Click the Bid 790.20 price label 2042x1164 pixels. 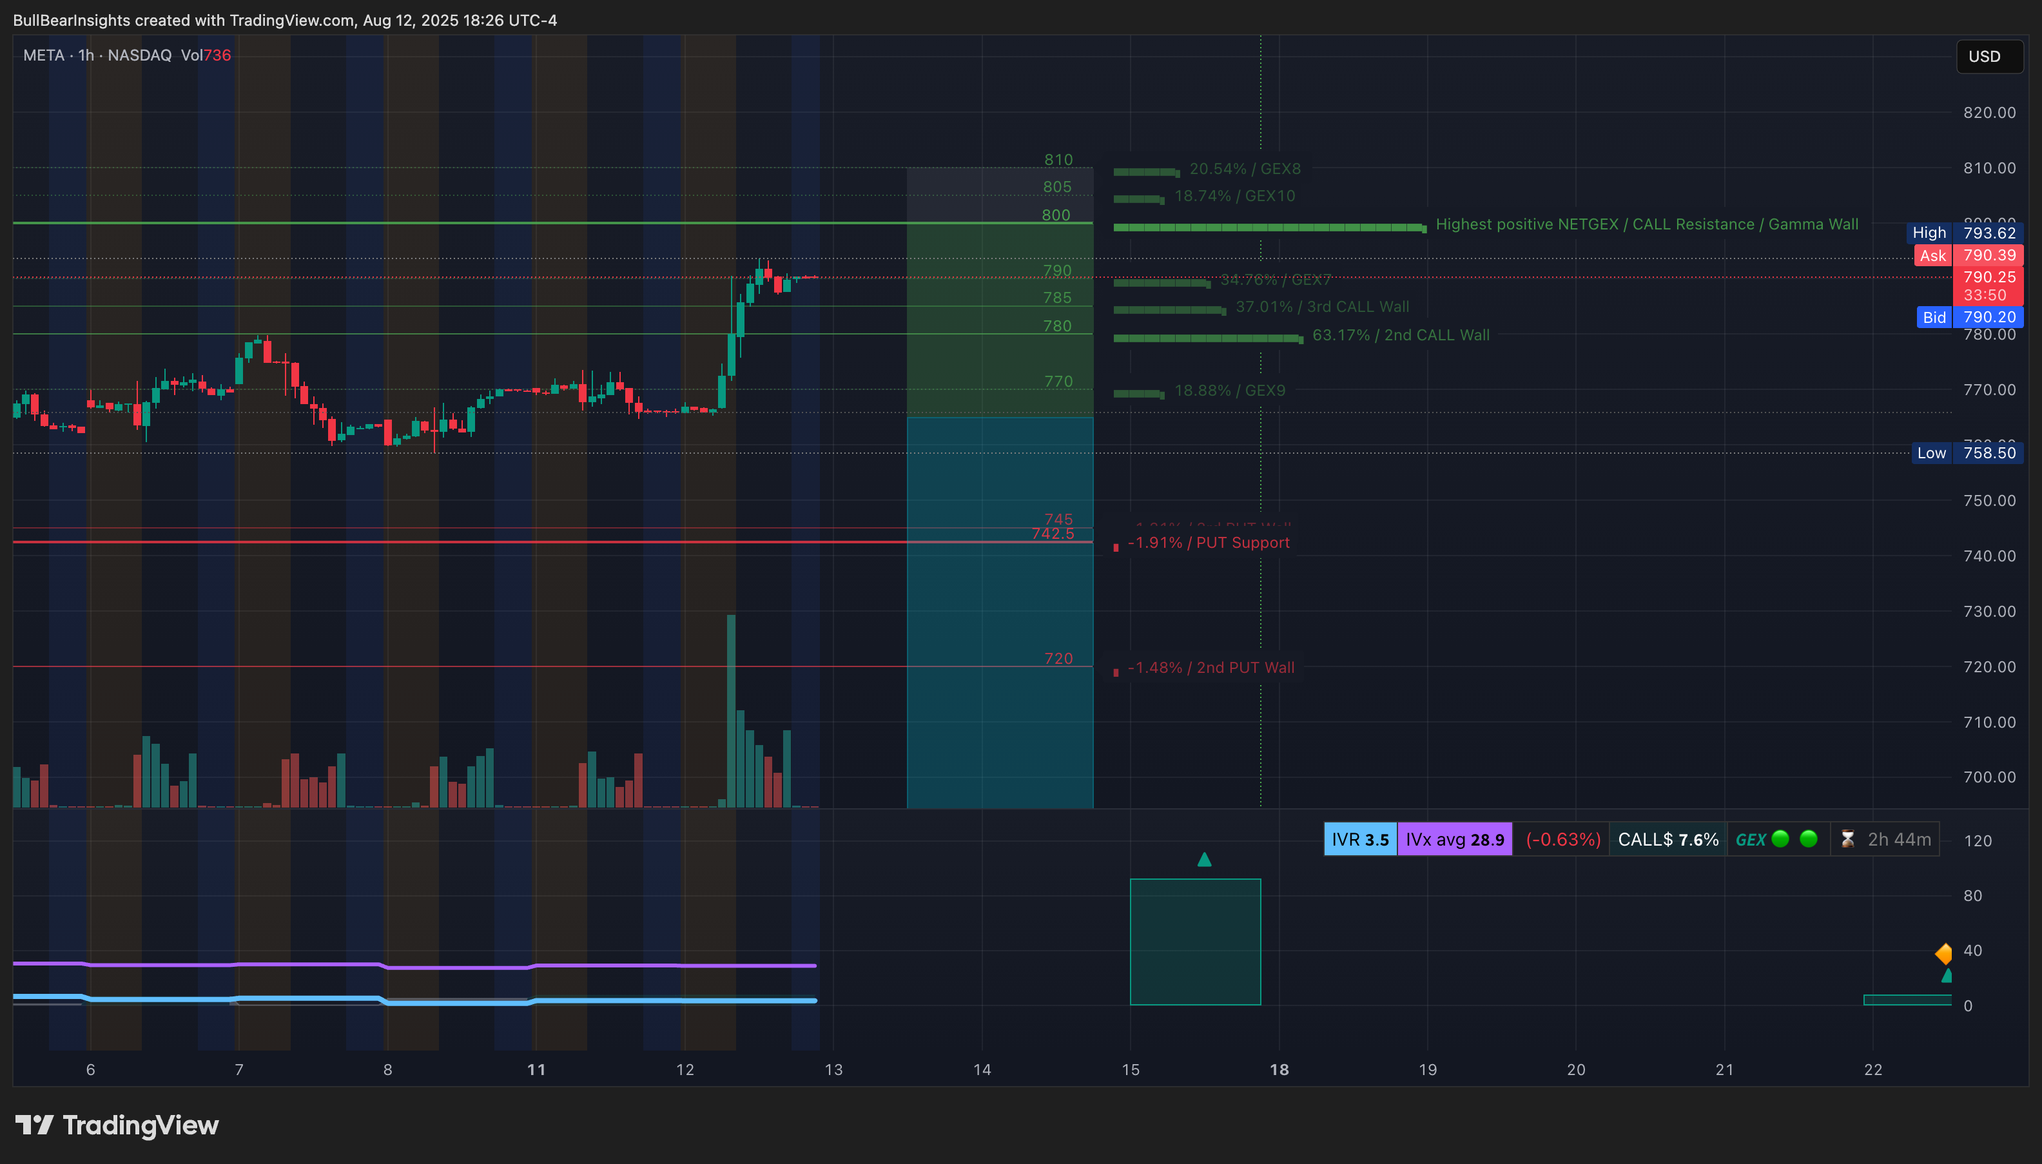[1970, 316]
